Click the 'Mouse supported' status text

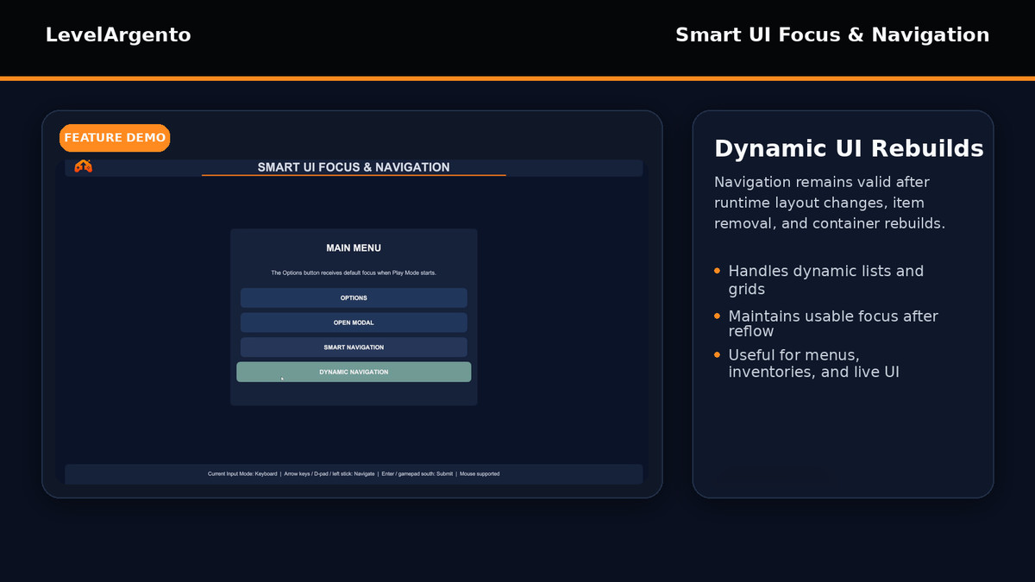pyautogui.click(x=480, y=474)
